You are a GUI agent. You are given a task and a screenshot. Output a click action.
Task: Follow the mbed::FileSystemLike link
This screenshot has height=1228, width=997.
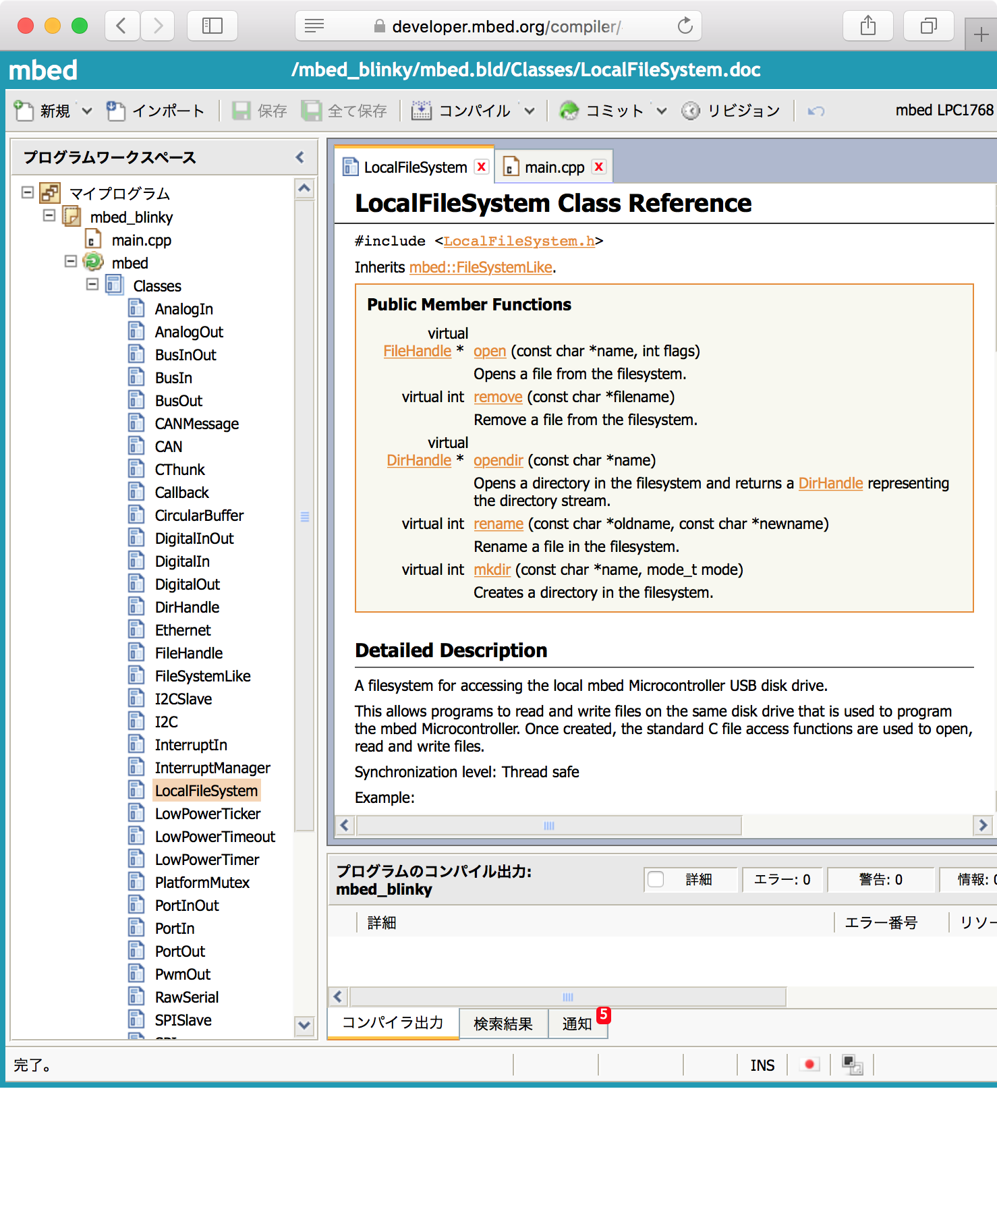(481, 267)
